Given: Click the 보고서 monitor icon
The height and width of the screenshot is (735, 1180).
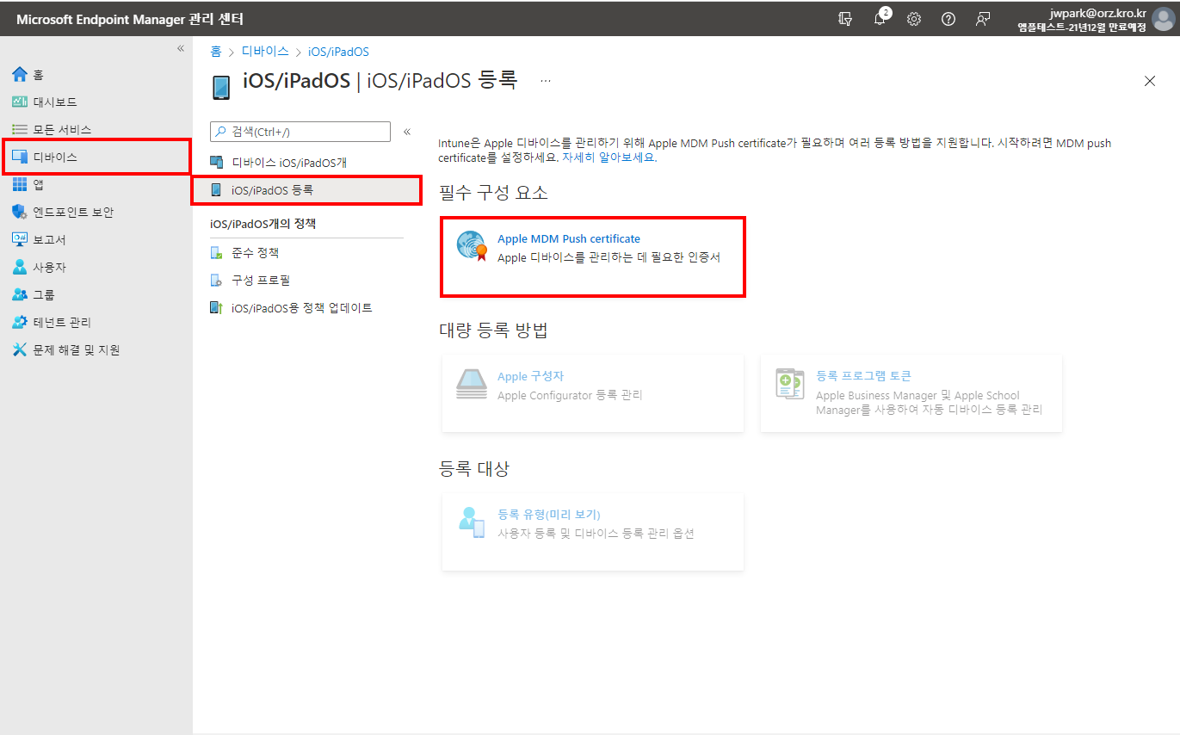Looking at the screenshot, I should pos(20,239).
